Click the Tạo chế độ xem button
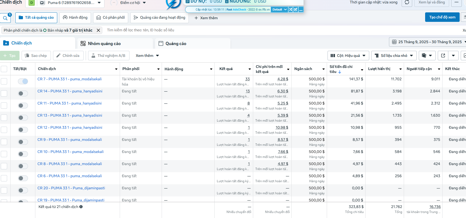The height and width of the screenshot is (218, 466). point(442,17)
